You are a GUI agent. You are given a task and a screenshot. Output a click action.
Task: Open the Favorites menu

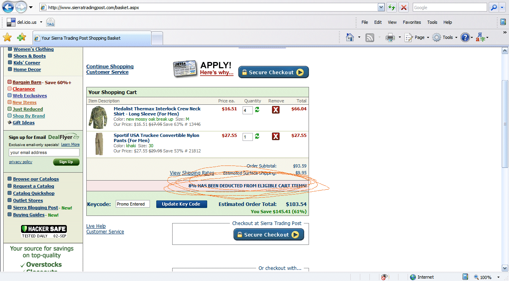[412, 22]
